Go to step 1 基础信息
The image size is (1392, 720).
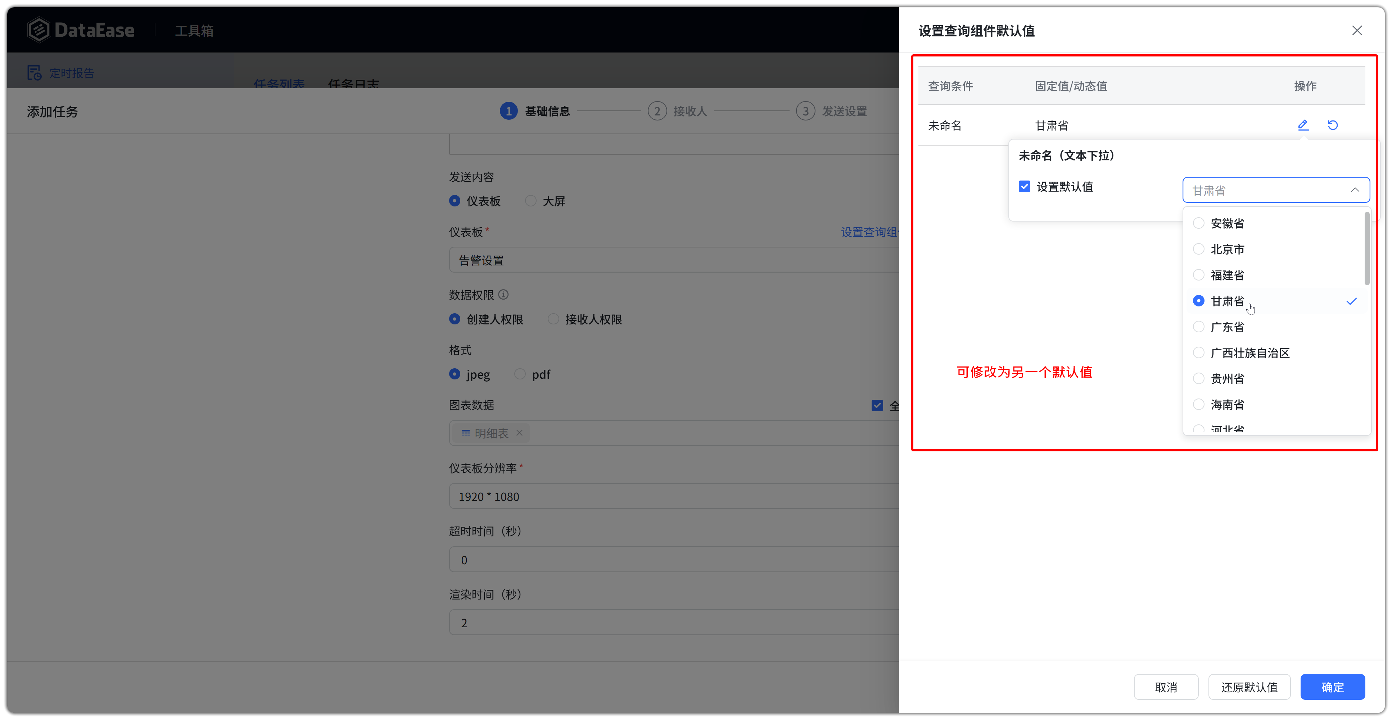[535, 111]
